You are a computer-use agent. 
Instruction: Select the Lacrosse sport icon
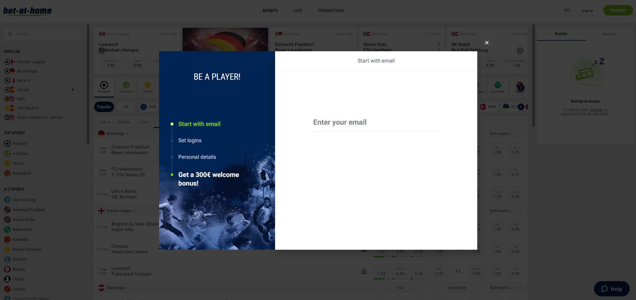coord(497,85)
